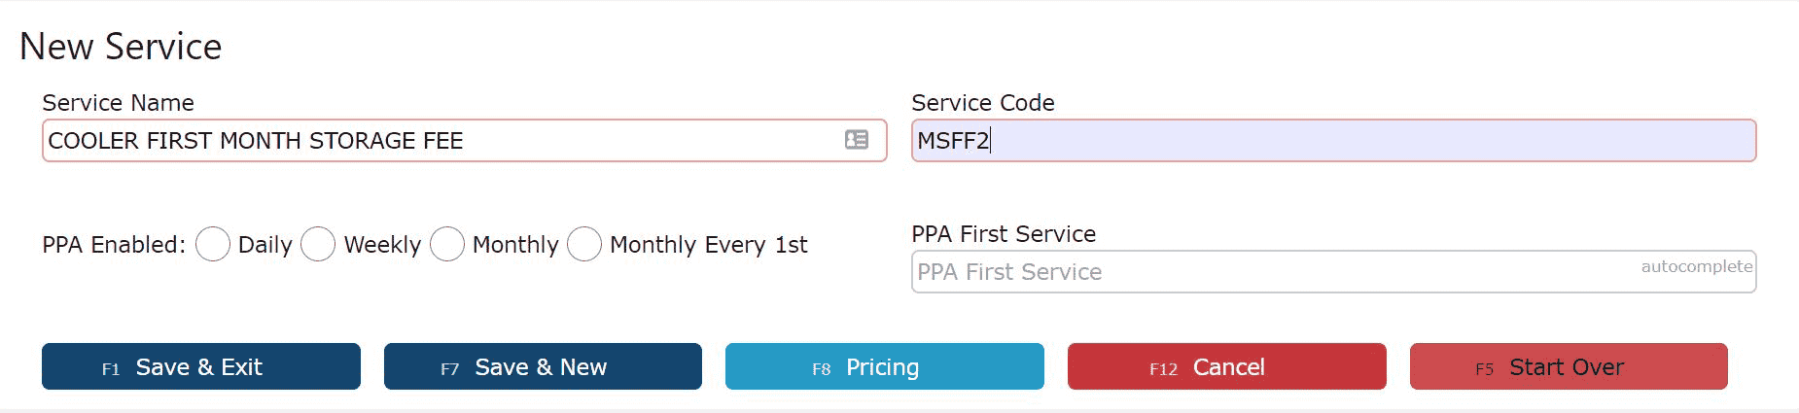Viewport: 1799px width, 413px height.
Task: Focus the Service Name text field
Action: [464, 141]
